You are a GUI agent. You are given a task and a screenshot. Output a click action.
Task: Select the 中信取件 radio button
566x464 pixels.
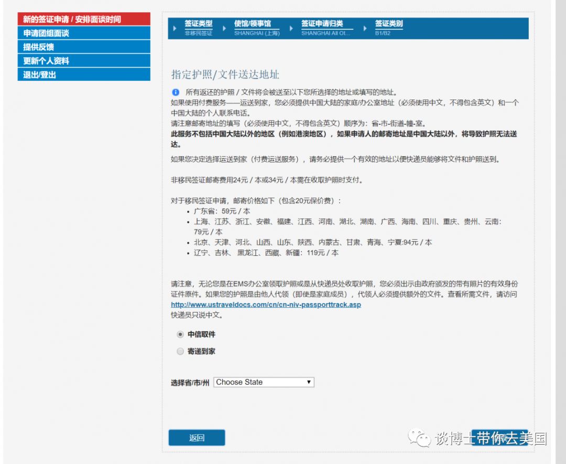click(180, 334)
